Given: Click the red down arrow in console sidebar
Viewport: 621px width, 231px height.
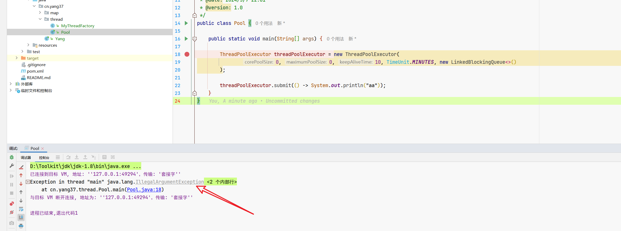Looking at the screenshot, I should coord(21,184).
